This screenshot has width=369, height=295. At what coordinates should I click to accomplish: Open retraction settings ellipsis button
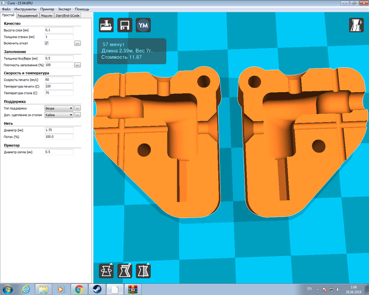pos(77,43)
